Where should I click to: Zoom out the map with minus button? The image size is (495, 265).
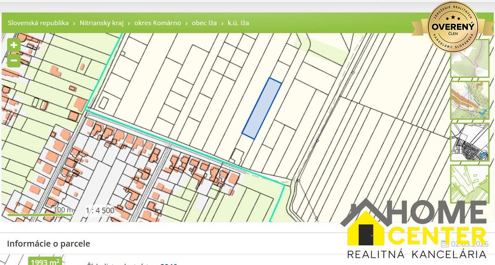(x=14, y=61)
